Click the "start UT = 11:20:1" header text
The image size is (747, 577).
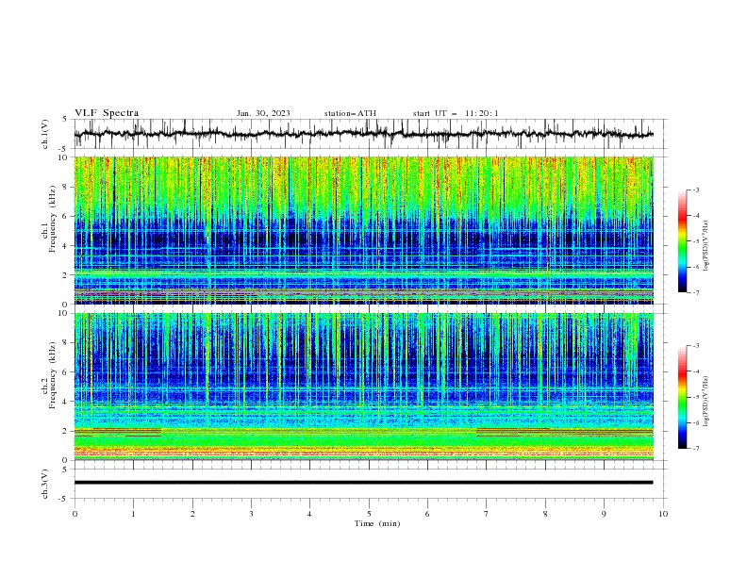click(x=456, y=113)
